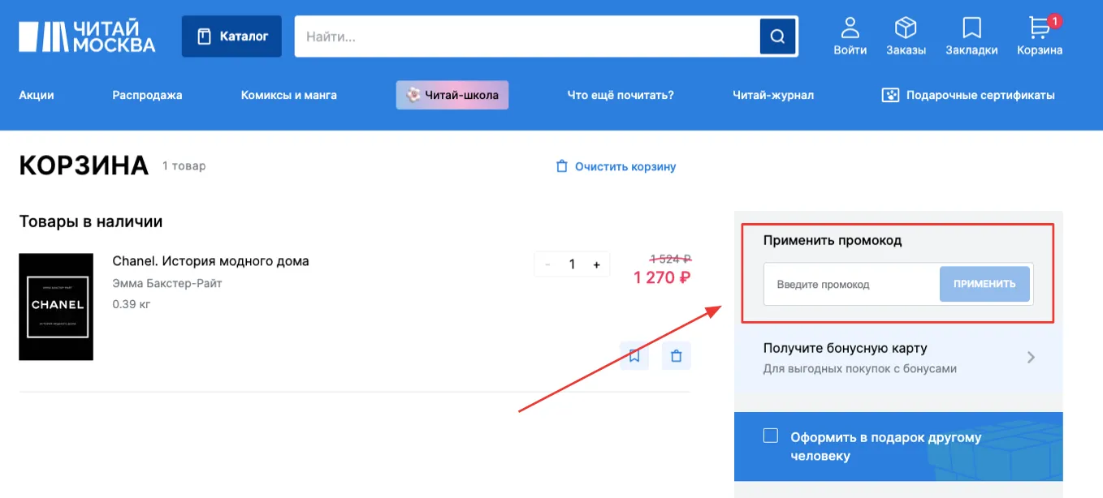Open Заказы box icon
The height and width of the screenshot is (498, 1103).
pyautogui.click(x=906, y=36)
